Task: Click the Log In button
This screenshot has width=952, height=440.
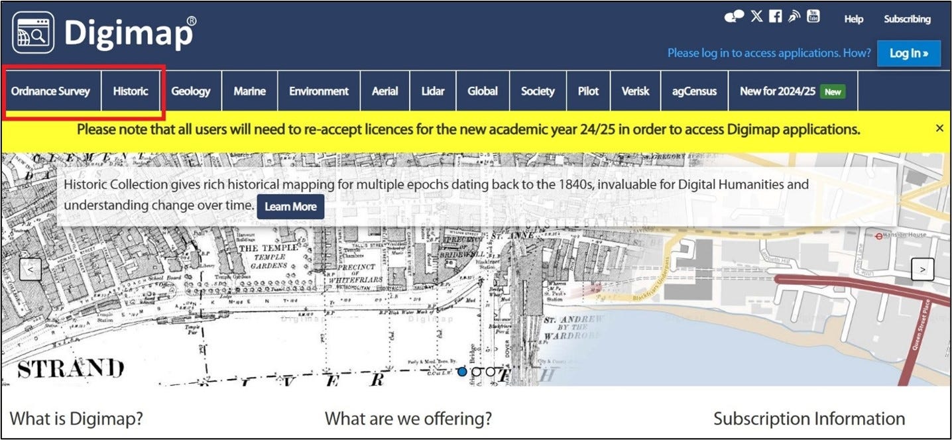Action: coord(909,53)
